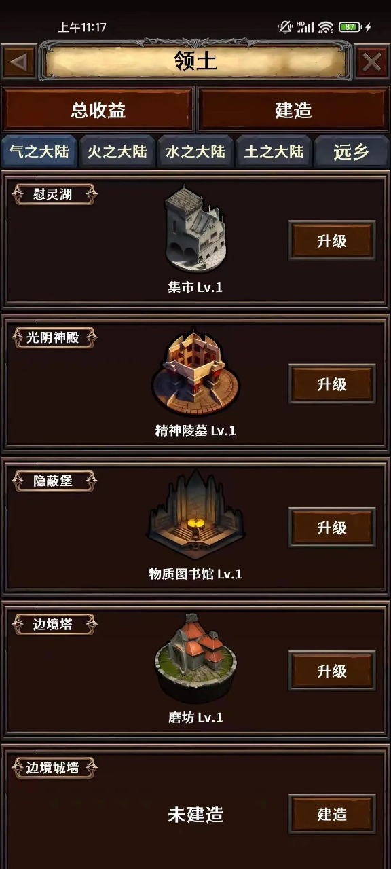Image resolution: width=391 pixels, height=869 pixels.
Task: Switch to the 火之大陆 tab
Action: point(117,151)
